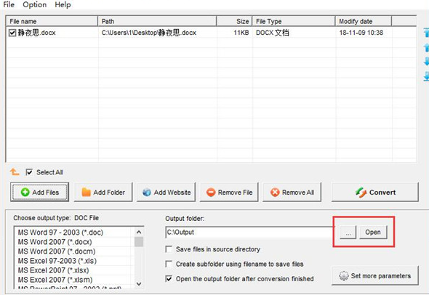Click the green plus icon on Add Files
Screen dimensions: 429x295
25,193
